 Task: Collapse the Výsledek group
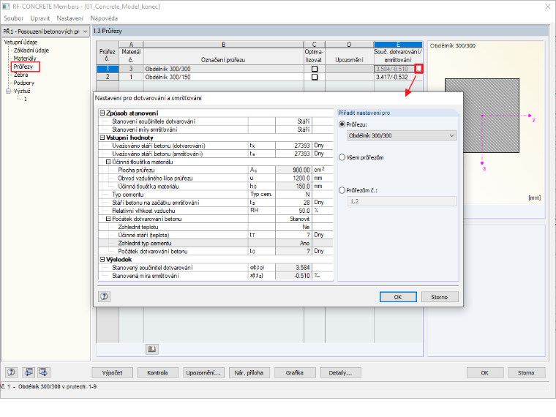pos(102,260)
